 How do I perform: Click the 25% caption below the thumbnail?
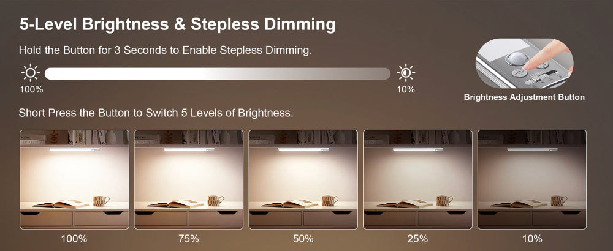click(418, 238)
